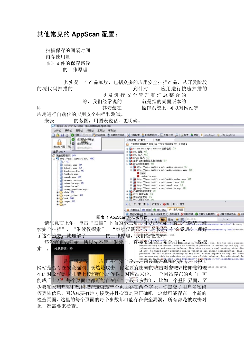The width and height of the screenshot is (244, 345).
Task: Click 删除变体 red X button
Action: (x=187, y=214)
